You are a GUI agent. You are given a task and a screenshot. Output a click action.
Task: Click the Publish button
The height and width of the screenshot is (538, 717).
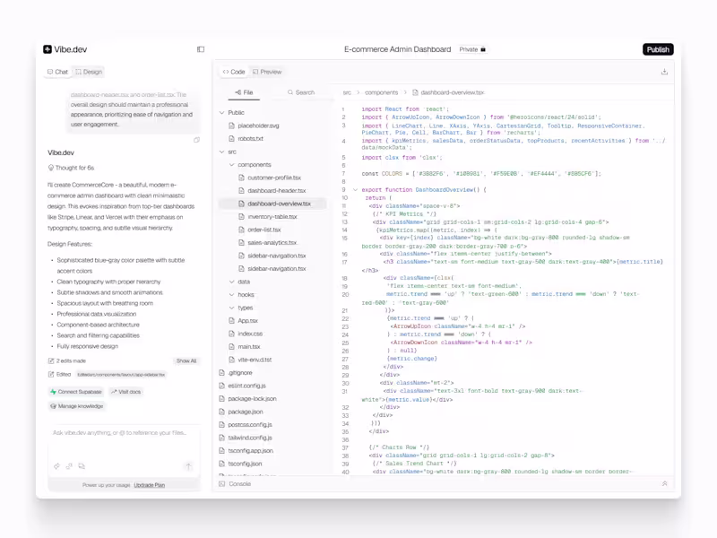[658, 49]
